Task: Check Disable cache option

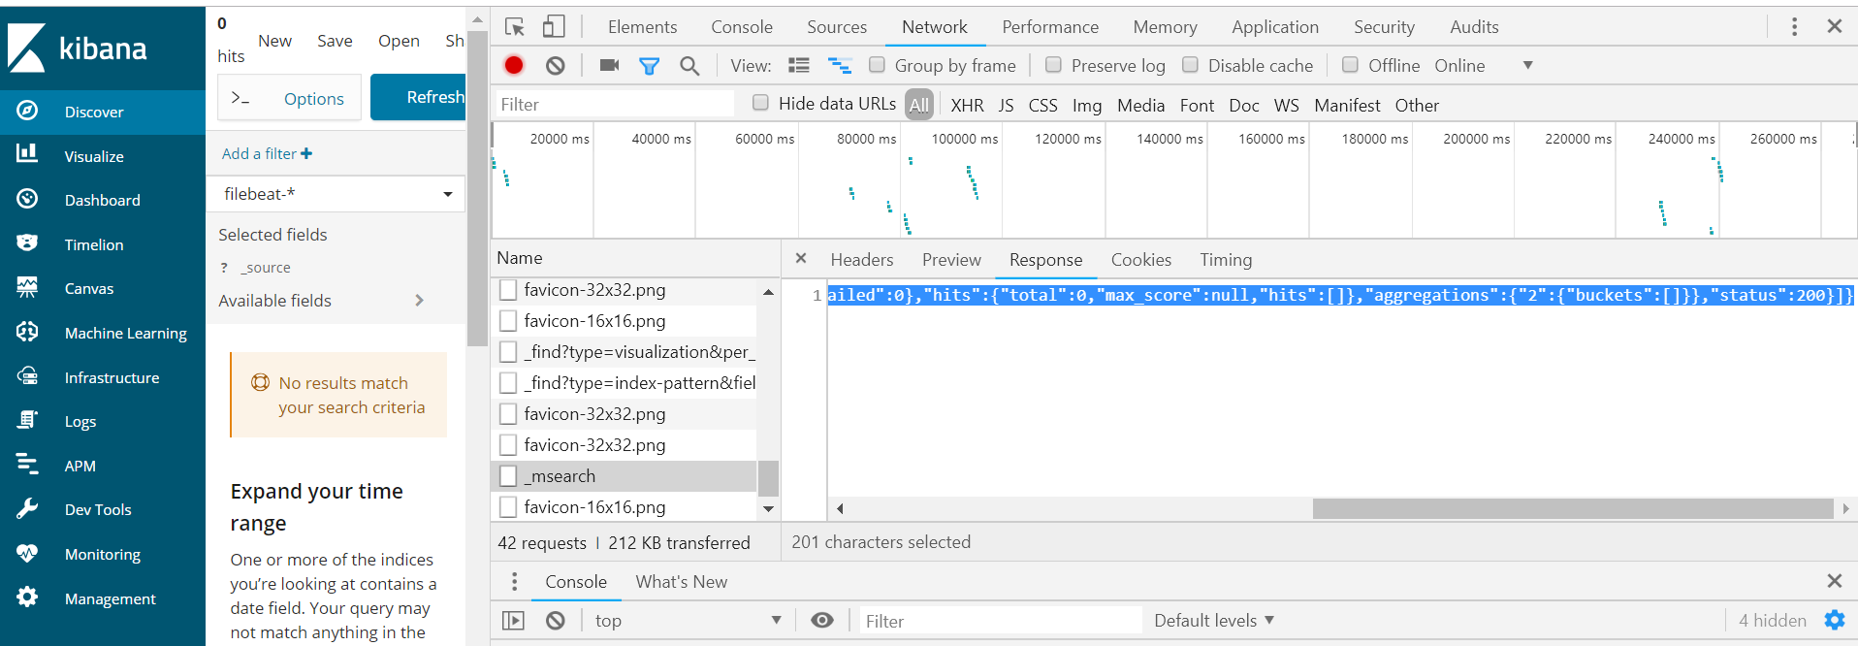Action: point(1190,65)
